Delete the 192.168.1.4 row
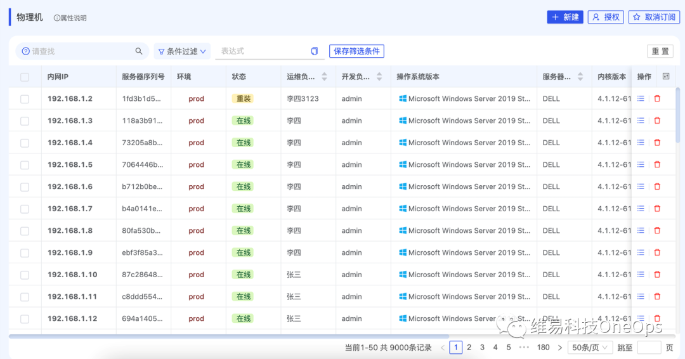 coord(657,142)
